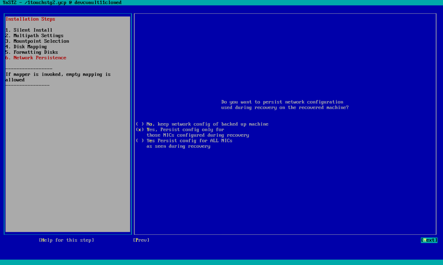Open 'Help for this step'
443x265 pixels.
tap(66, 240)
